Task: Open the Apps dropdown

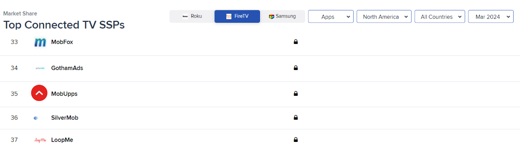Action: tap(331, 17)
